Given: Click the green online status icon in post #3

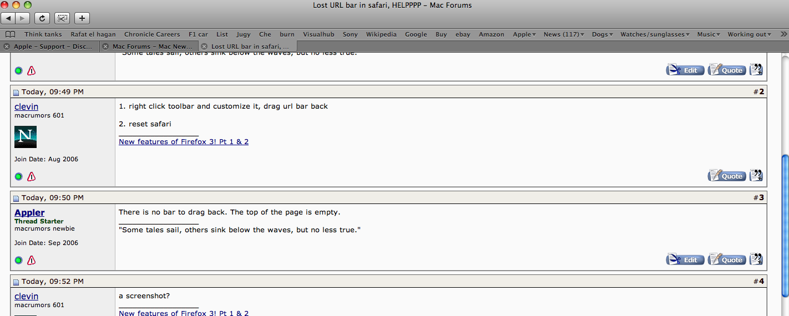Looking at the screenshot, I should [x=18, y=260].
